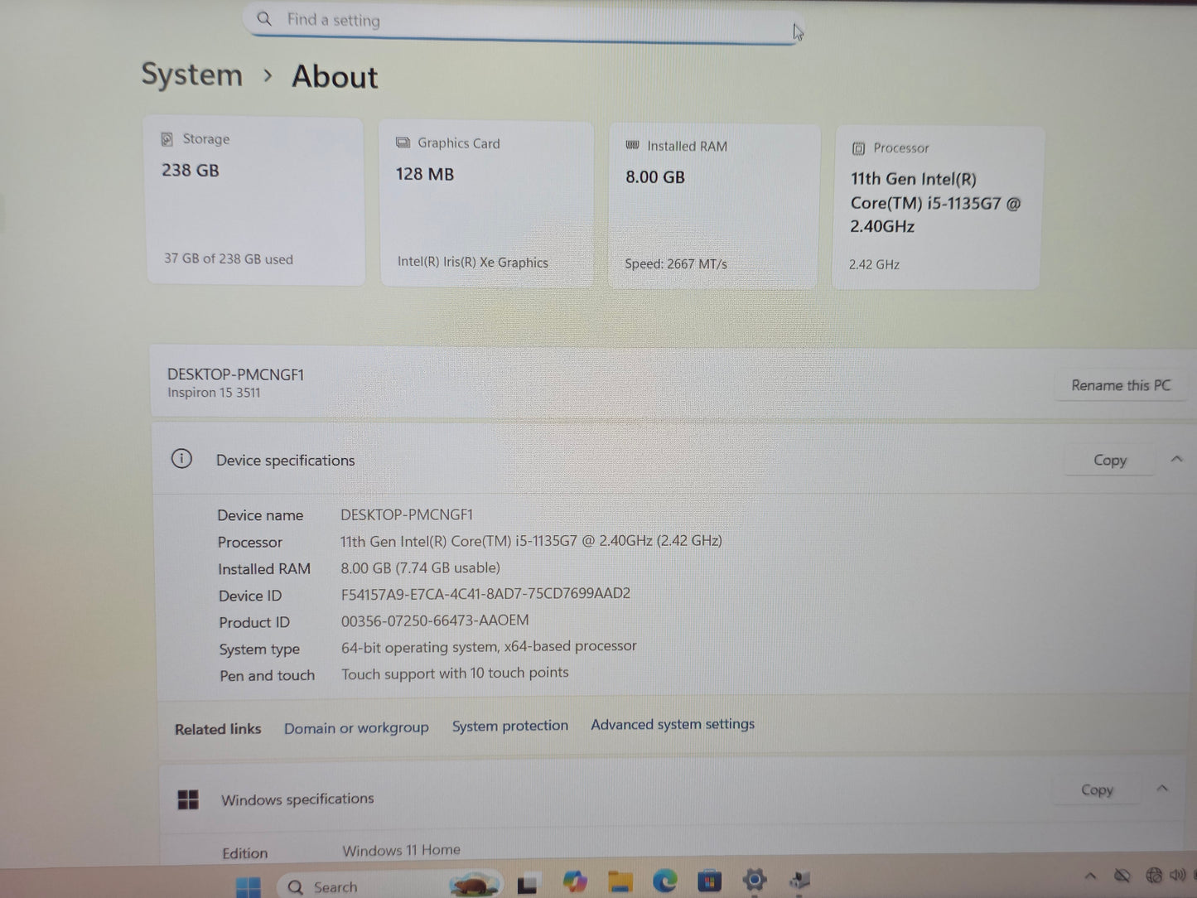Open File Explorer from the taskbar
1197x898 pixels.
pyautogui.click(x=620, y=881)
